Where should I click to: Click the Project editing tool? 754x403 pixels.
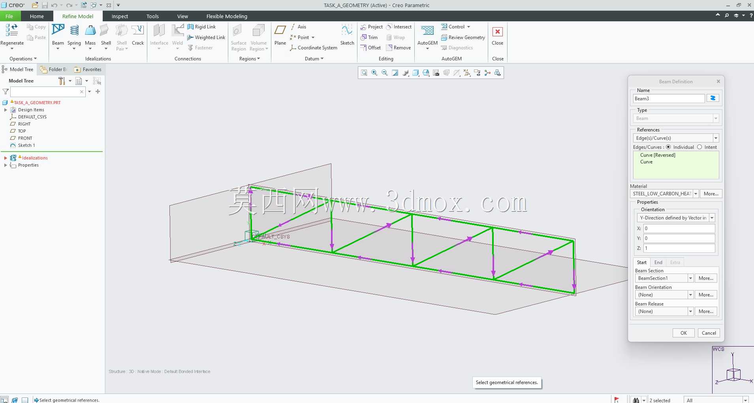(x=371, y=27)
